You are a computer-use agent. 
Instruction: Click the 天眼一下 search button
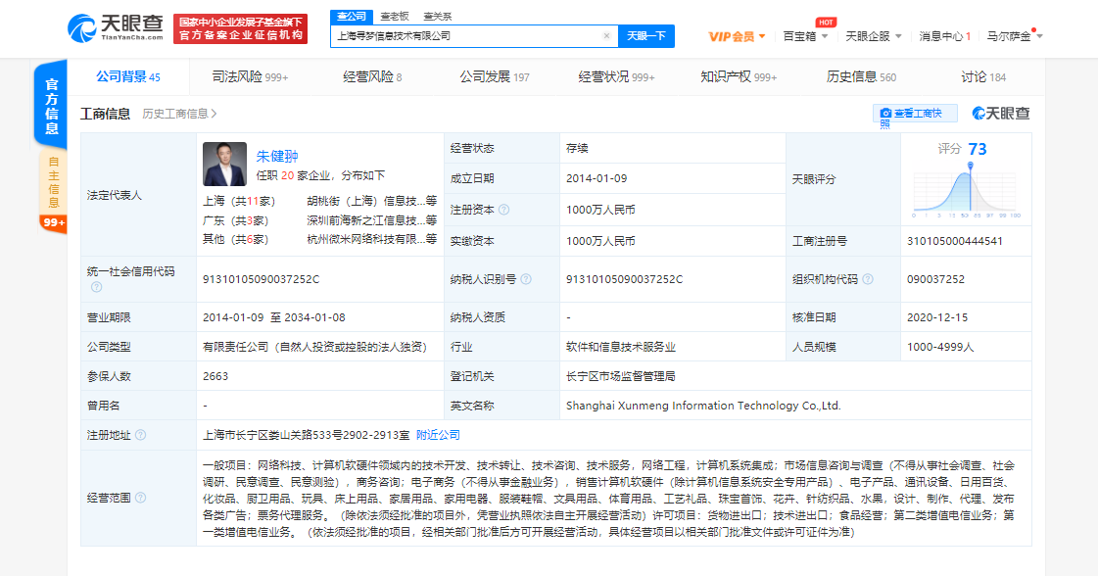(x=646, y=35)
